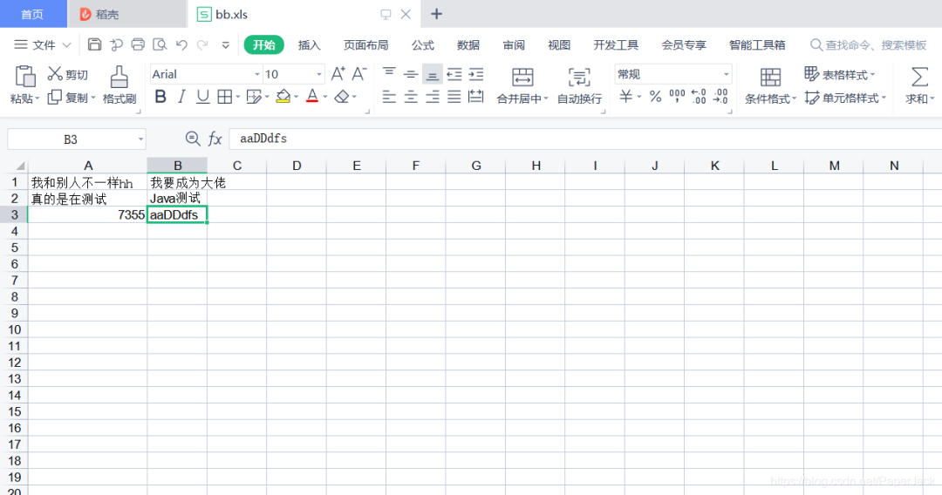This screenshot has height=495, width=942.
Task: Toggle middle vertical alignment
Action: click(x=411, y=74)
